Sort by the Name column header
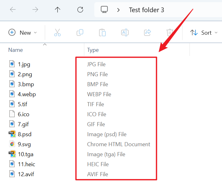 (x=15, y=50)
